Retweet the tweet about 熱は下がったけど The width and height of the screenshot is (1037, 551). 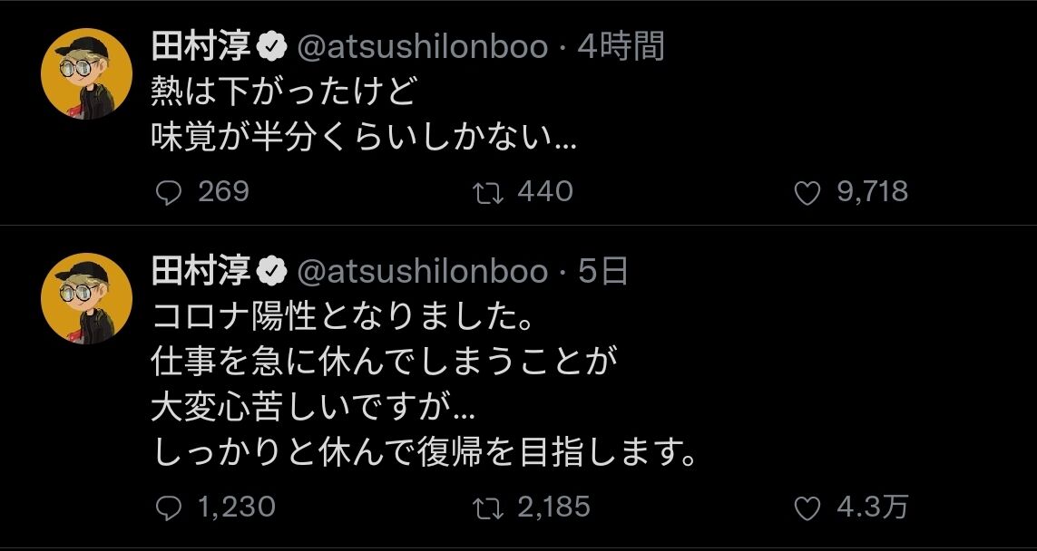489,193
